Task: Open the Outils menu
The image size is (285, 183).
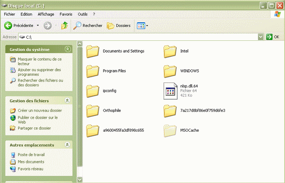Action: coord(82,14)
